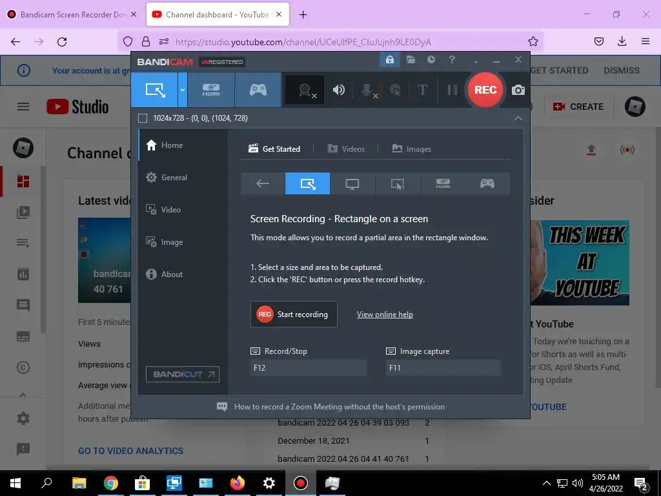Click the Pocket save icon in browser
This screenshot has width=661, height=496.
(598, 41)
